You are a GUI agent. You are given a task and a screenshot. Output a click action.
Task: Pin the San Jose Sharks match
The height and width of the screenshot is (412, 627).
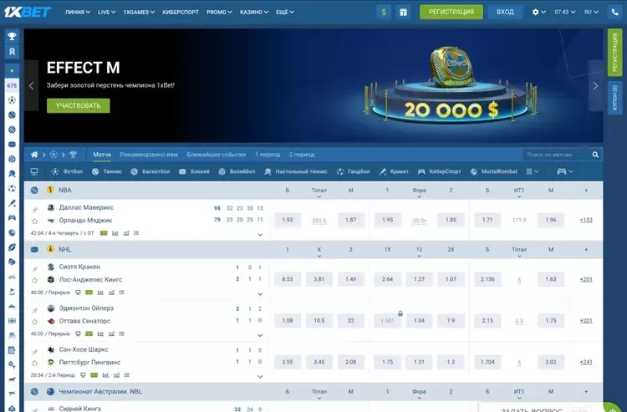click(x=35, y=352)
